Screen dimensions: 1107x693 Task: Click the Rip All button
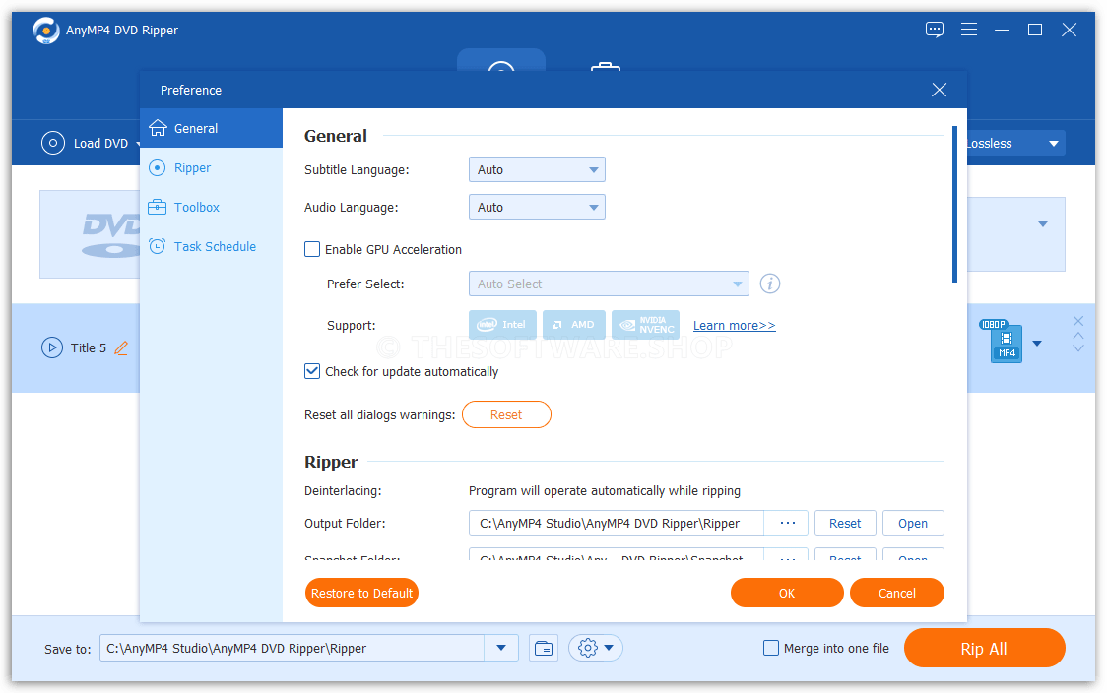[984, 648]
